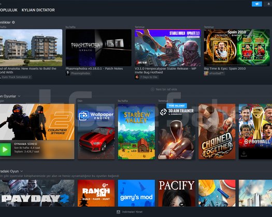Click the downloads icon in bottom bar
272x217 pixels.
point(118,212)
